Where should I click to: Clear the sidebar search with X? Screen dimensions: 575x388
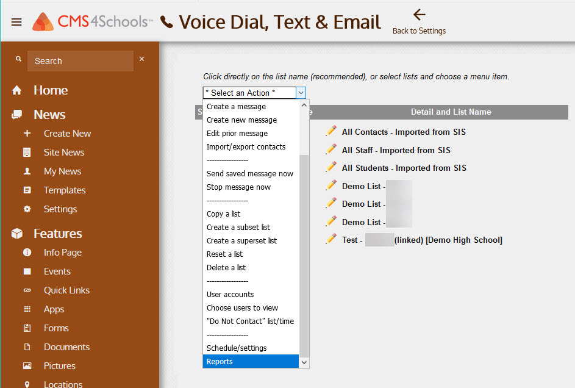pyautogui.click(x=141, y=59)
